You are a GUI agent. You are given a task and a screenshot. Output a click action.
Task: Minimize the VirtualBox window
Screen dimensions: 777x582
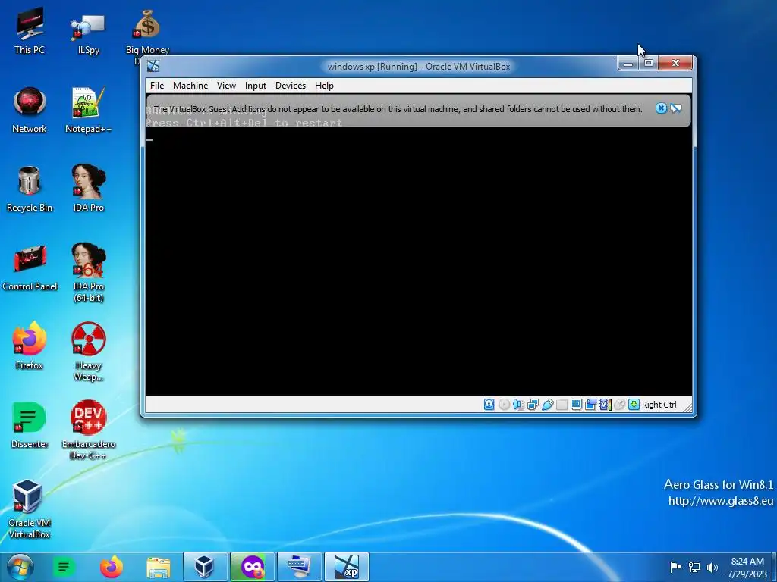coord(628,64)
